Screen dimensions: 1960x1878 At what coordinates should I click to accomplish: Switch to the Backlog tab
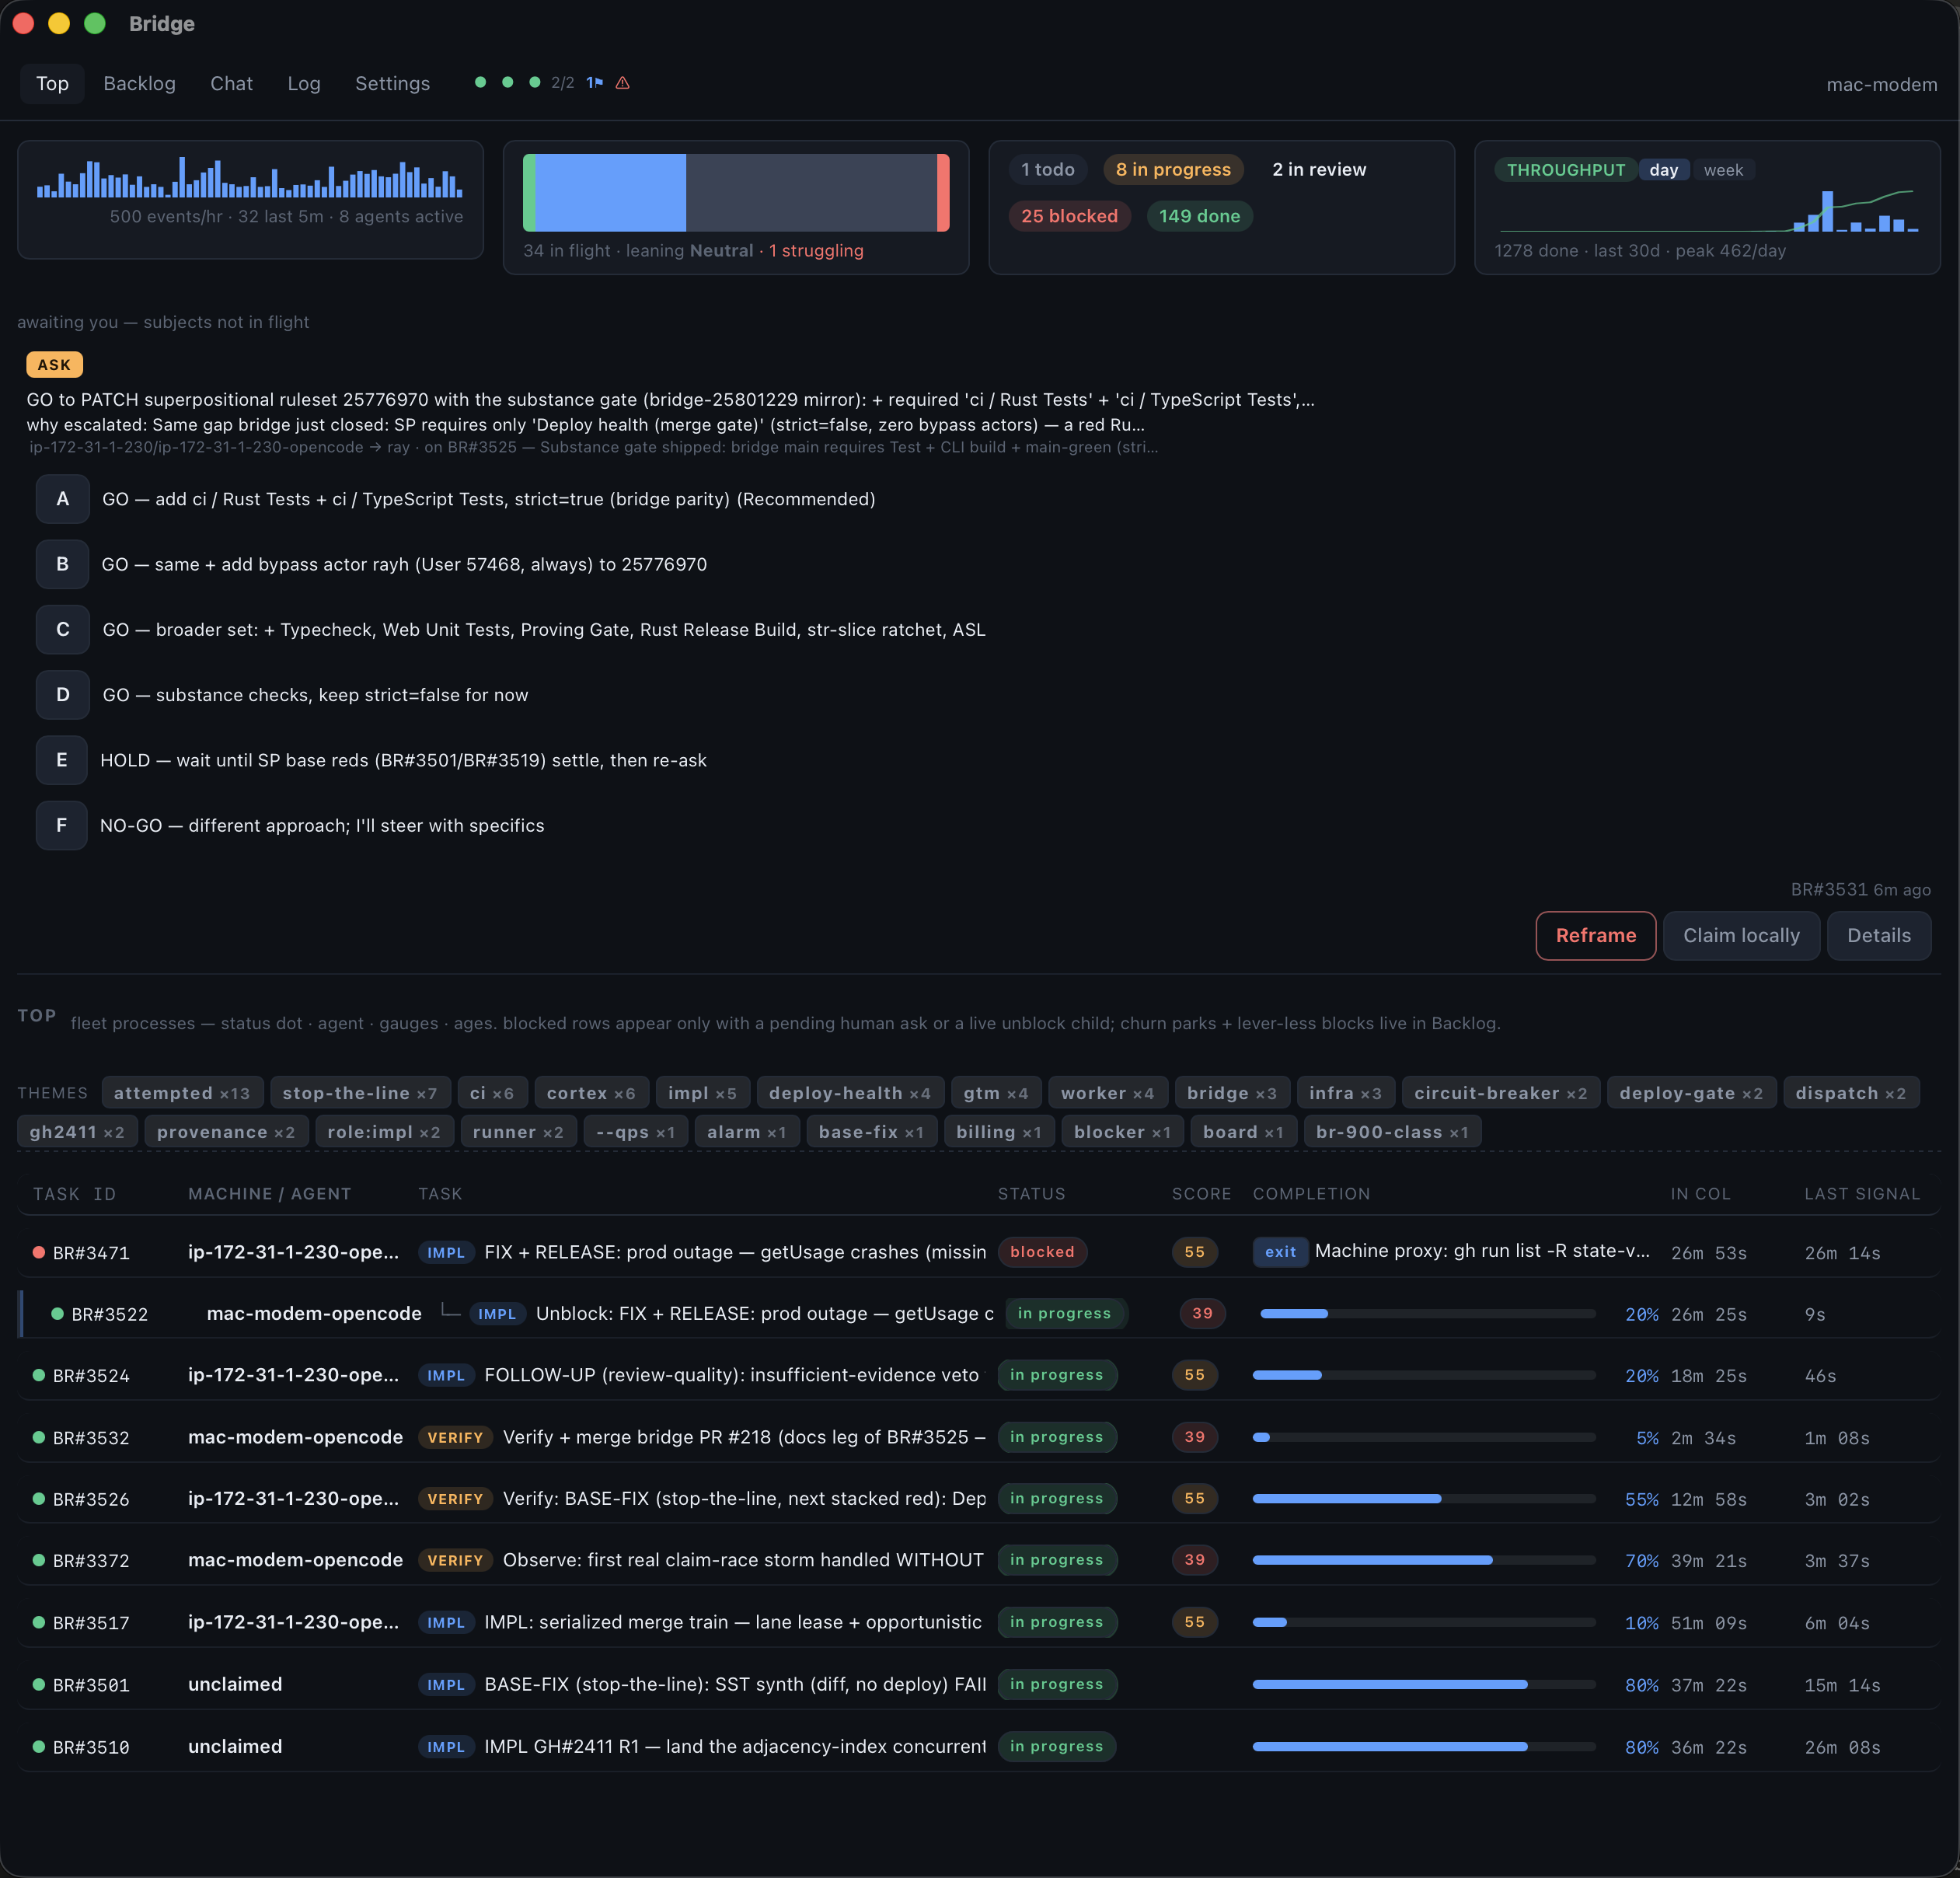[x=139, y=84]
